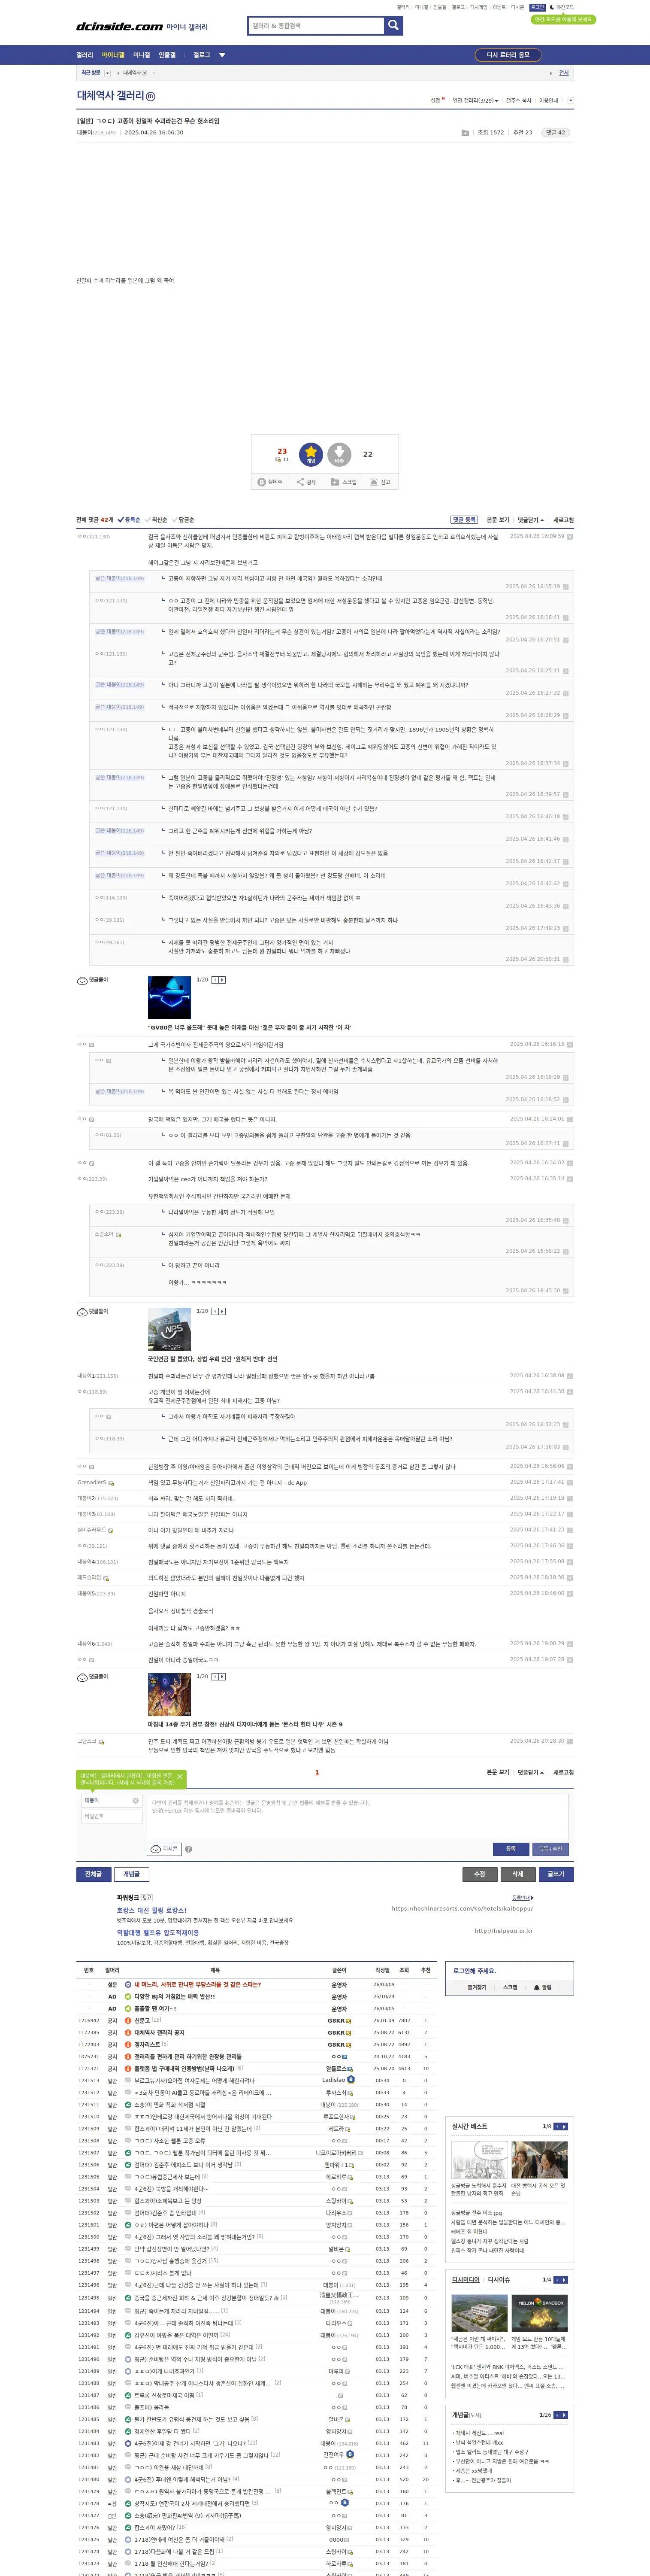Switch to 개념글 list tab
650x2576 pixels.
pyautogui.click(x=132, y=1874)
